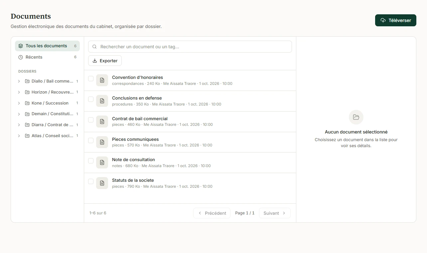
Task: Click the folder icon of Diallo / Bail dossier
Action: click(x=27, y=81)
